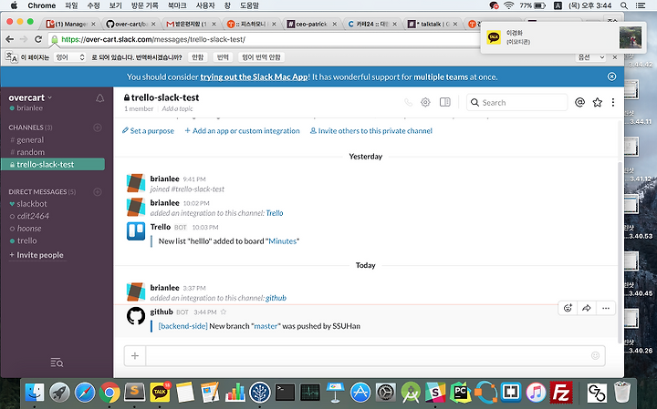Dismiss the Slack Mac App banner

(x=611, y=77)
